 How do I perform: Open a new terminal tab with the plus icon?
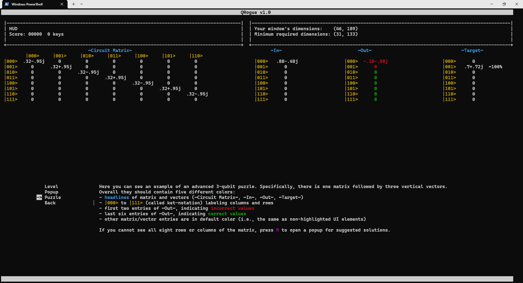[73, 4]
